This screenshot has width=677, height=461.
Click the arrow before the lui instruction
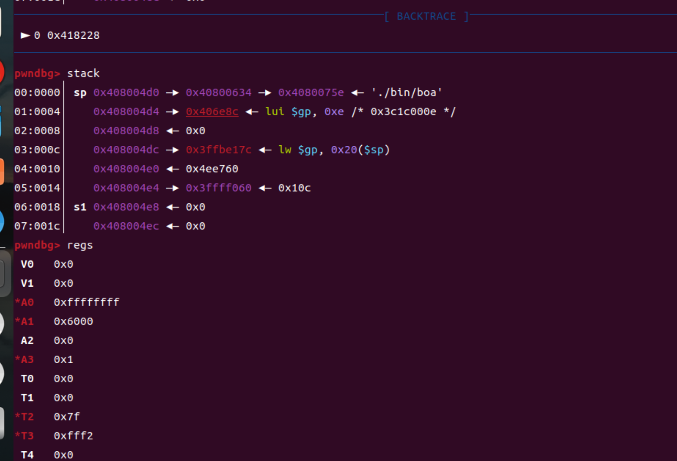[x=252, y=112]
